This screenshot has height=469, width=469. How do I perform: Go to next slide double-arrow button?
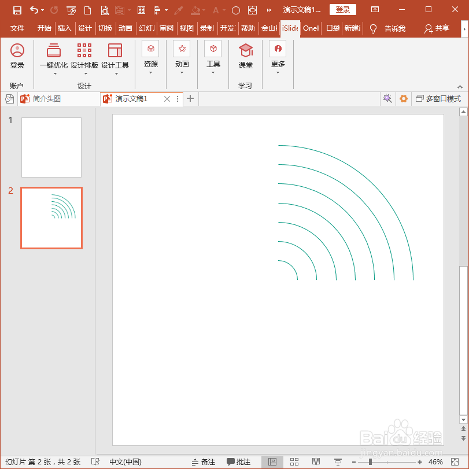[x=463, y=438]
